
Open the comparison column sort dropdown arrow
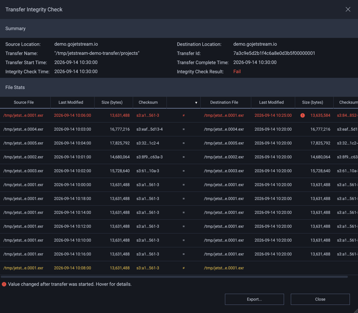click(x=196, y=103)
